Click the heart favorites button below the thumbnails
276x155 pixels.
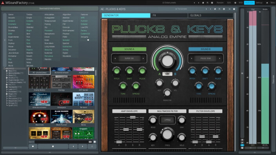click(x=33, y=146)
